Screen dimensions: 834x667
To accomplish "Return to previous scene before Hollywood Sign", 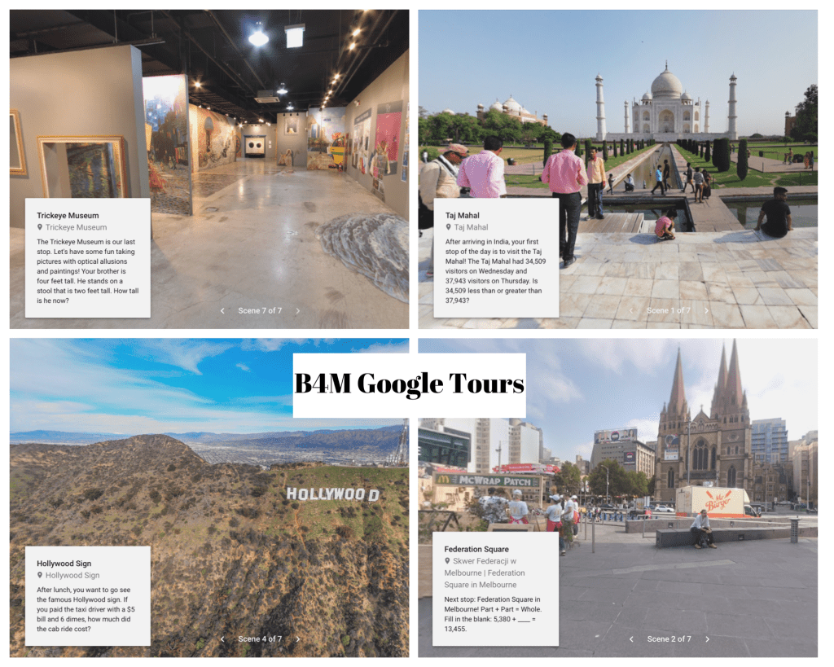I will [222, 639].
